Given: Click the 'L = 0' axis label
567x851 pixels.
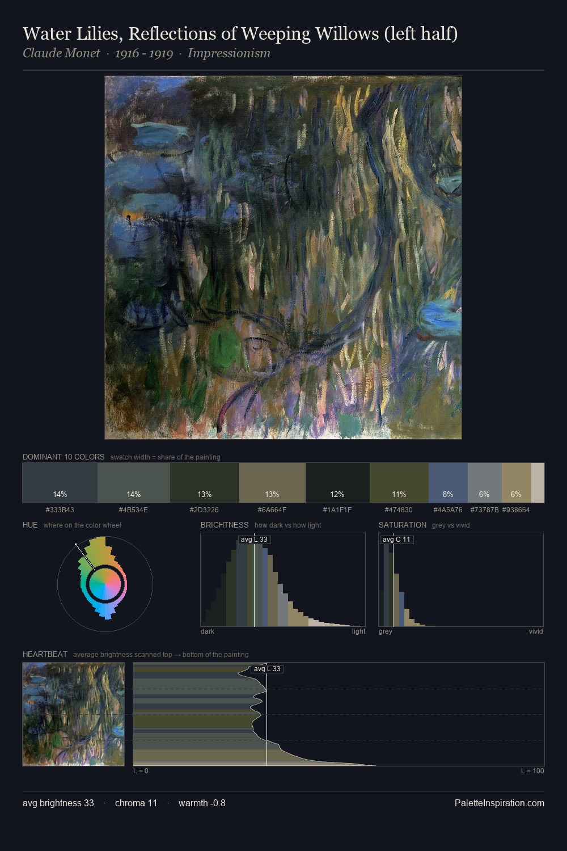Looking at the screenshot, I should tap(141, 771).
